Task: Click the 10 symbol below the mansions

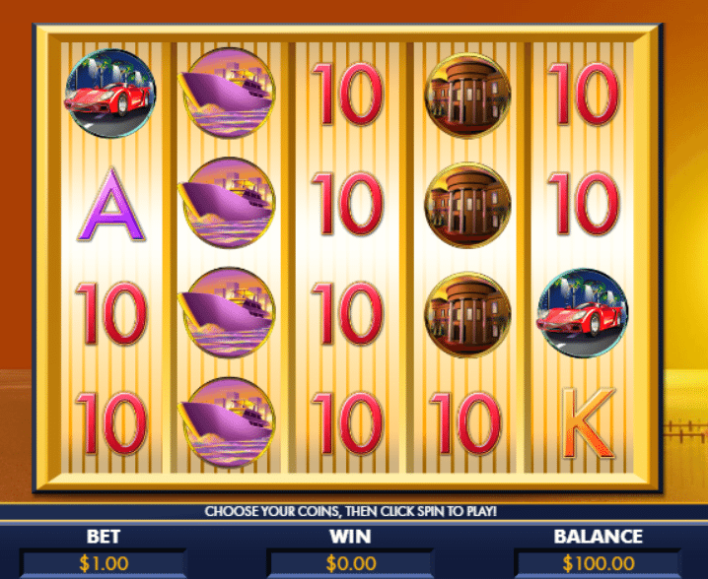Action: click(465, 423)
